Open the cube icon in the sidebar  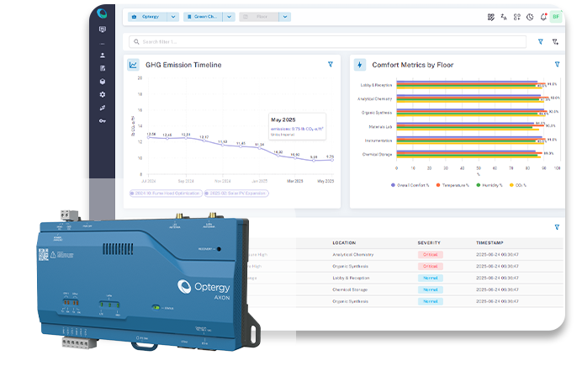click(x=103, y=82)
